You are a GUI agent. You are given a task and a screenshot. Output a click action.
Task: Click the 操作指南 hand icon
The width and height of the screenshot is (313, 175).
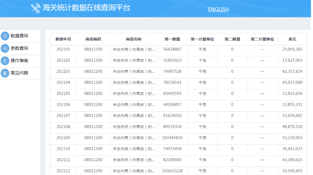click(5, 61)
